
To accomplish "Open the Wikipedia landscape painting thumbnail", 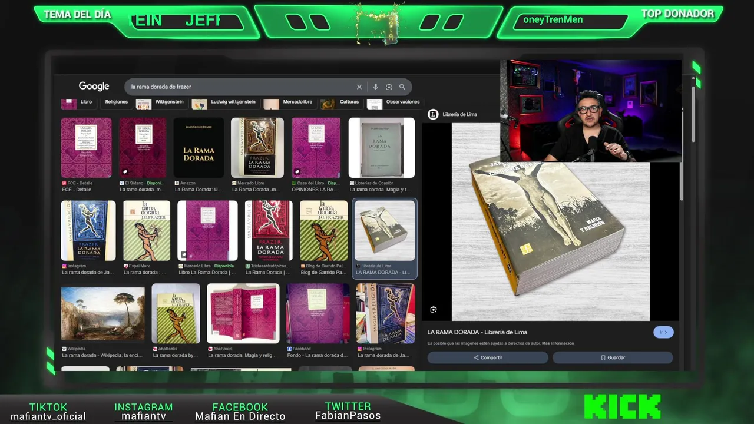I will point(103,314).
